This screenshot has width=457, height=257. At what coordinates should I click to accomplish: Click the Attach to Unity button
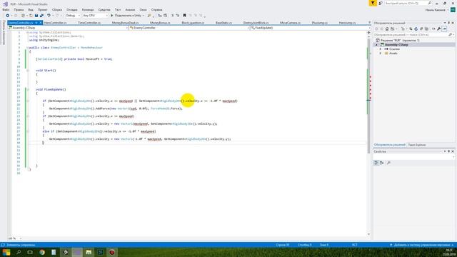127,16
